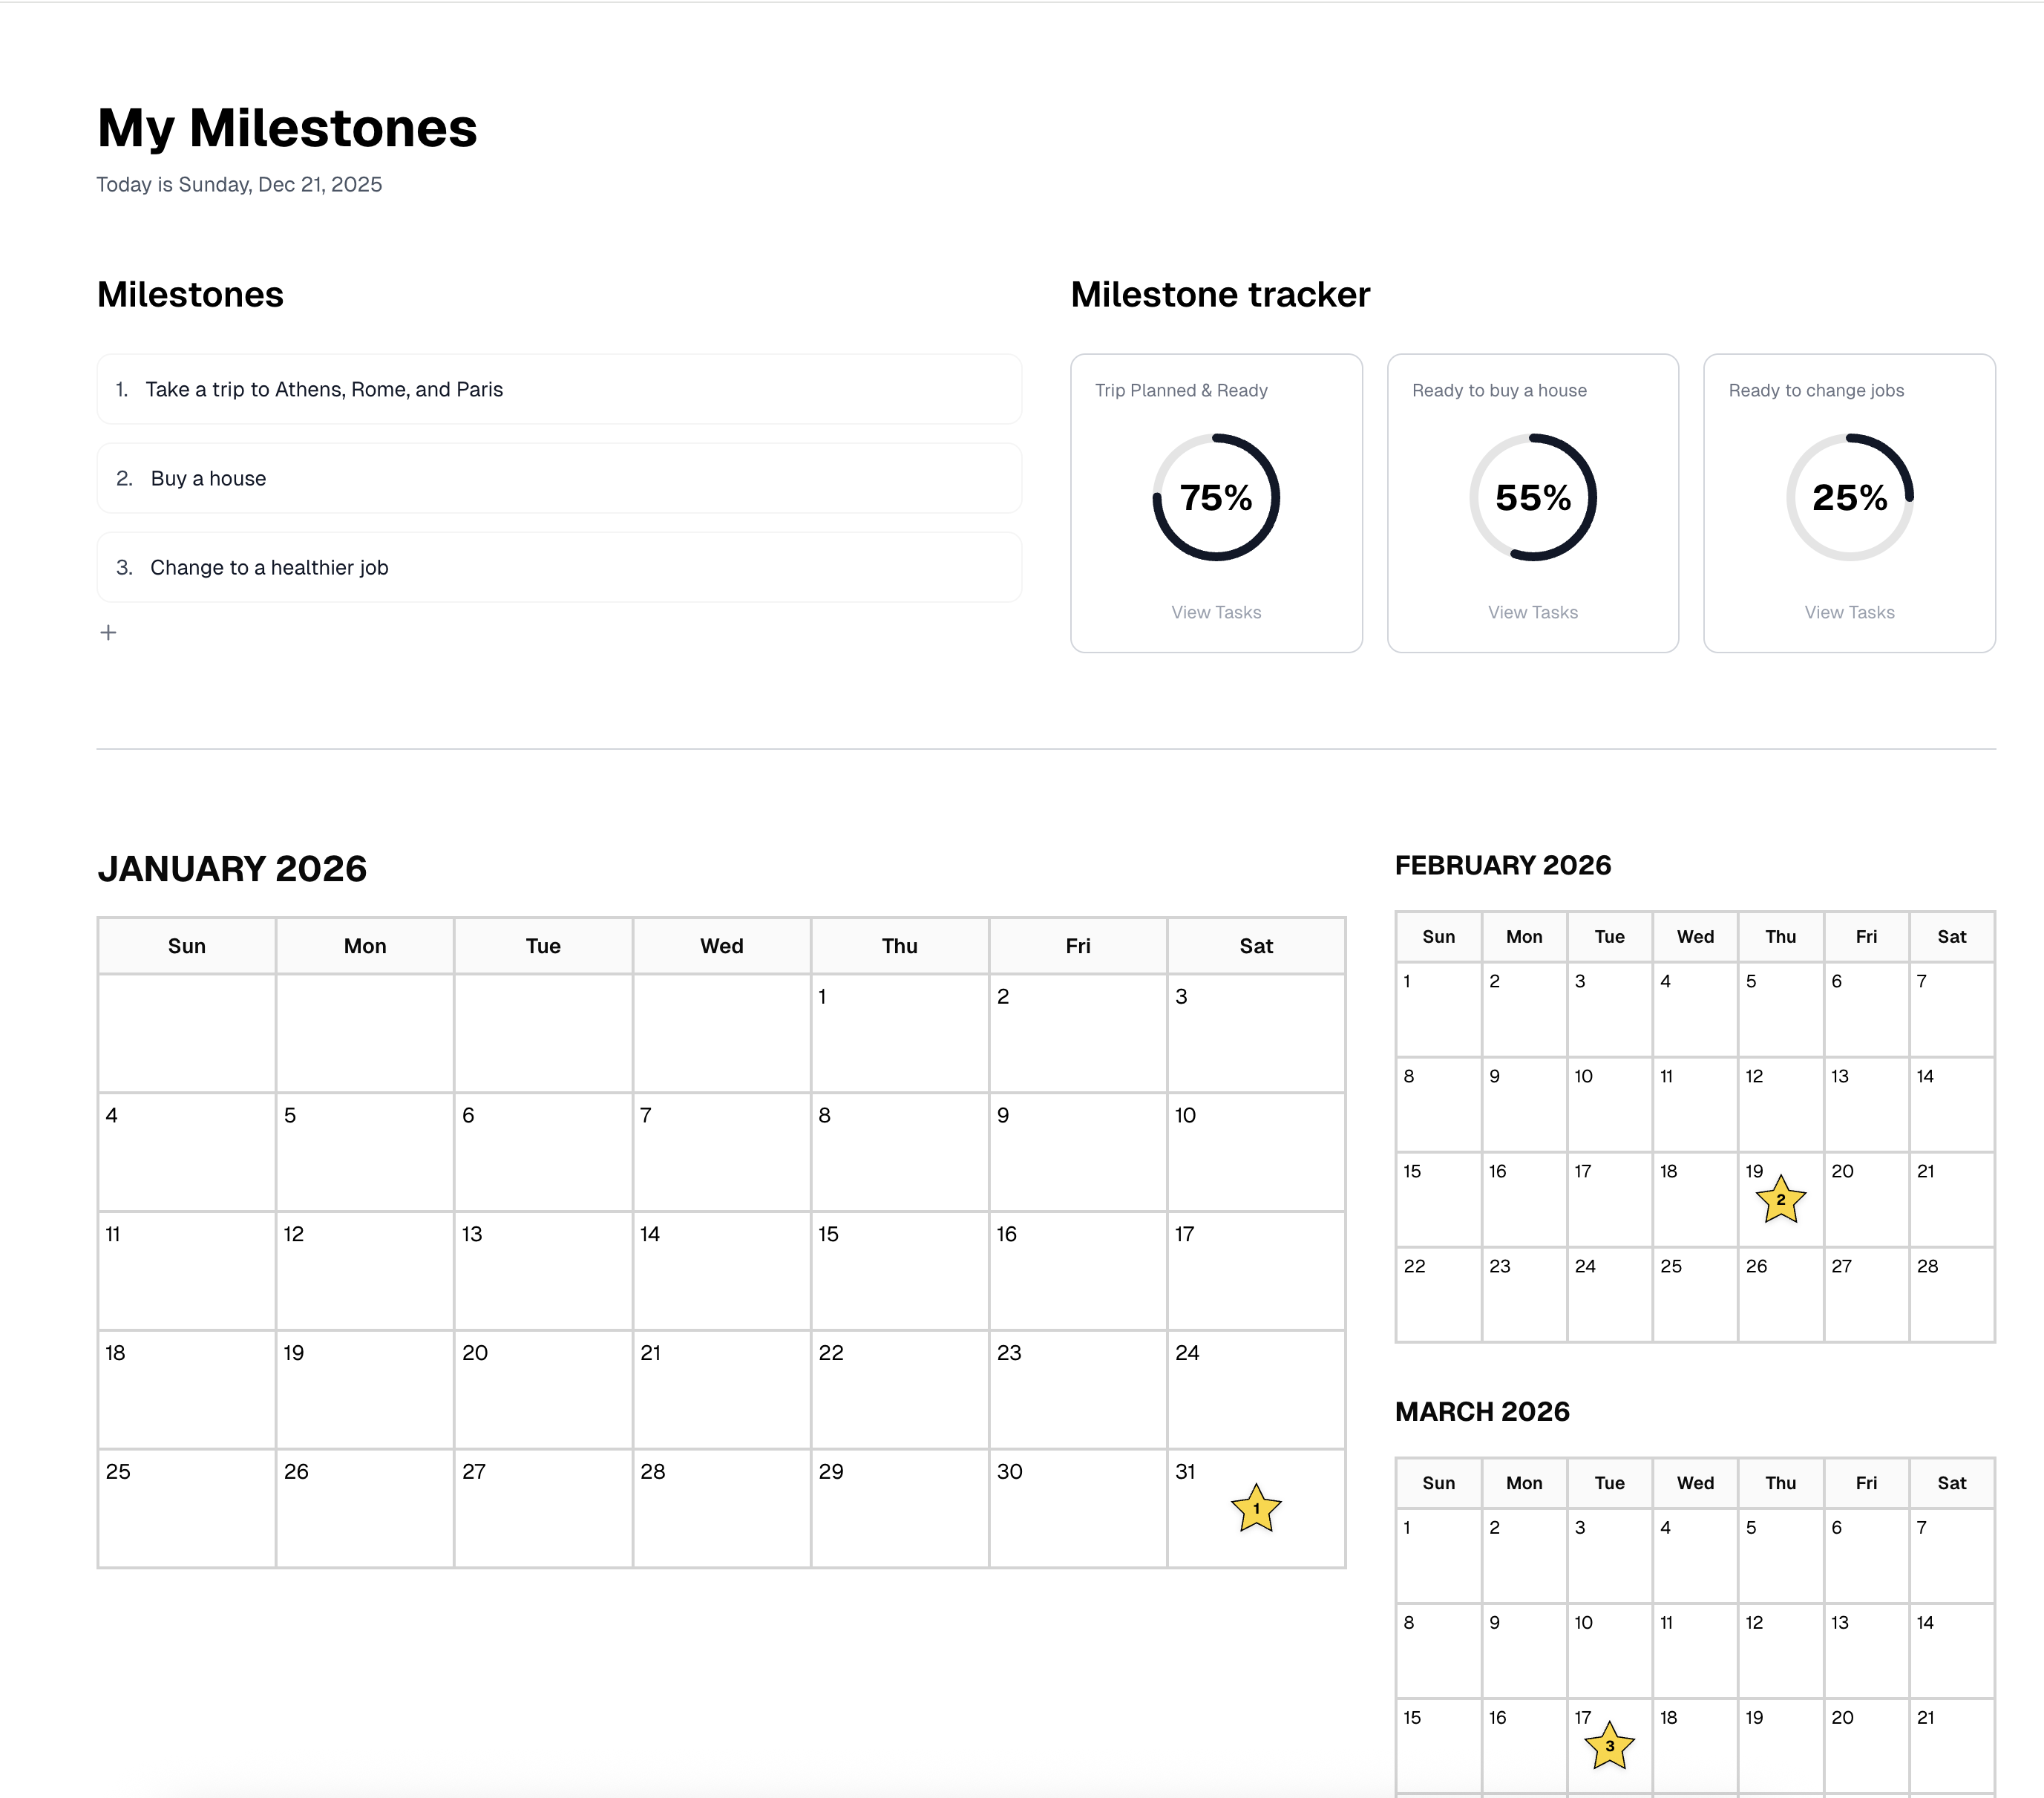Click the MARCH 2026 calendar heading
This screenshot has height=1798, width=2044.
click(x=1484, y=1411)
